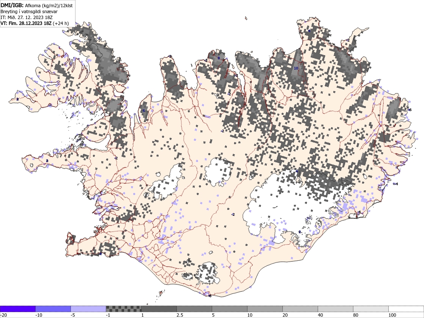Screen dimensions: 424x318
Task: Select the dark gray legend swatch from 1 to 2.5
Action: 159,309
